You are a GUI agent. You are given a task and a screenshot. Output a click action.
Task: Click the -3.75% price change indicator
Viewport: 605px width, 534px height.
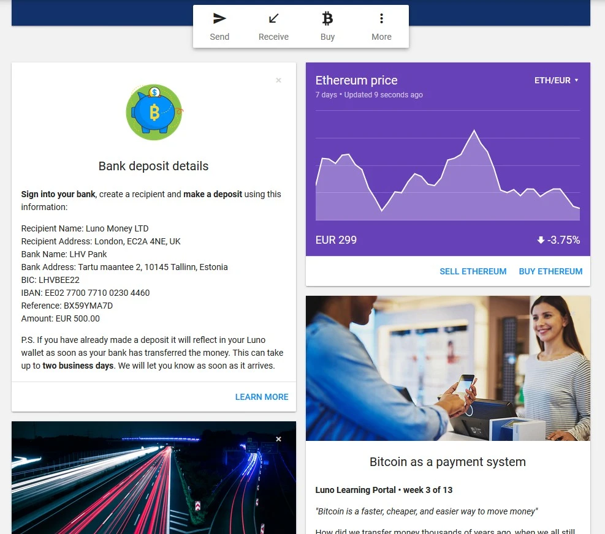pos(558,240)
